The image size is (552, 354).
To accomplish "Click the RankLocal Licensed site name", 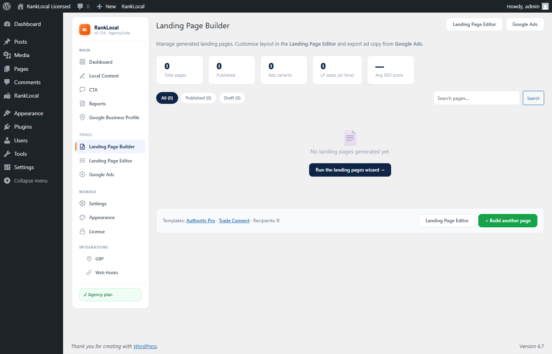I will 48,6.
